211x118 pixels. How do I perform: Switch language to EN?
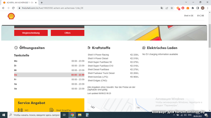coord(198,16)
